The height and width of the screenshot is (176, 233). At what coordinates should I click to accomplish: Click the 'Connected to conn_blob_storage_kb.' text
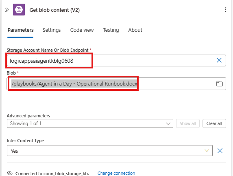(x=52, y=174)
